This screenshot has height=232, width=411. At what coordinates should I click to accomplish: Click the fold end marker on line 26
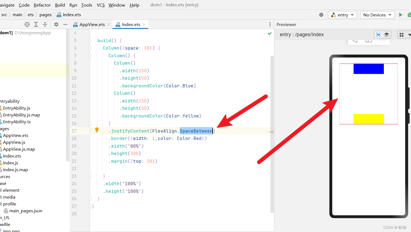coord(90,199)
